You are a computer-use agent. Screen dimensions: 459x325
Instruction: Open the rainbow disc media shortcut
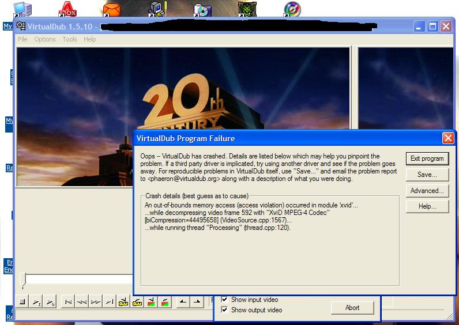pyautogui.click(x=292, y=9)
